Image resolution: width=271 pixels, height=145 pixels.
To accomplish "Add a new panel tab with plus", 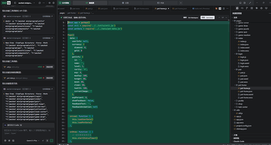I will pyautogui.click(x=181, y=3).
